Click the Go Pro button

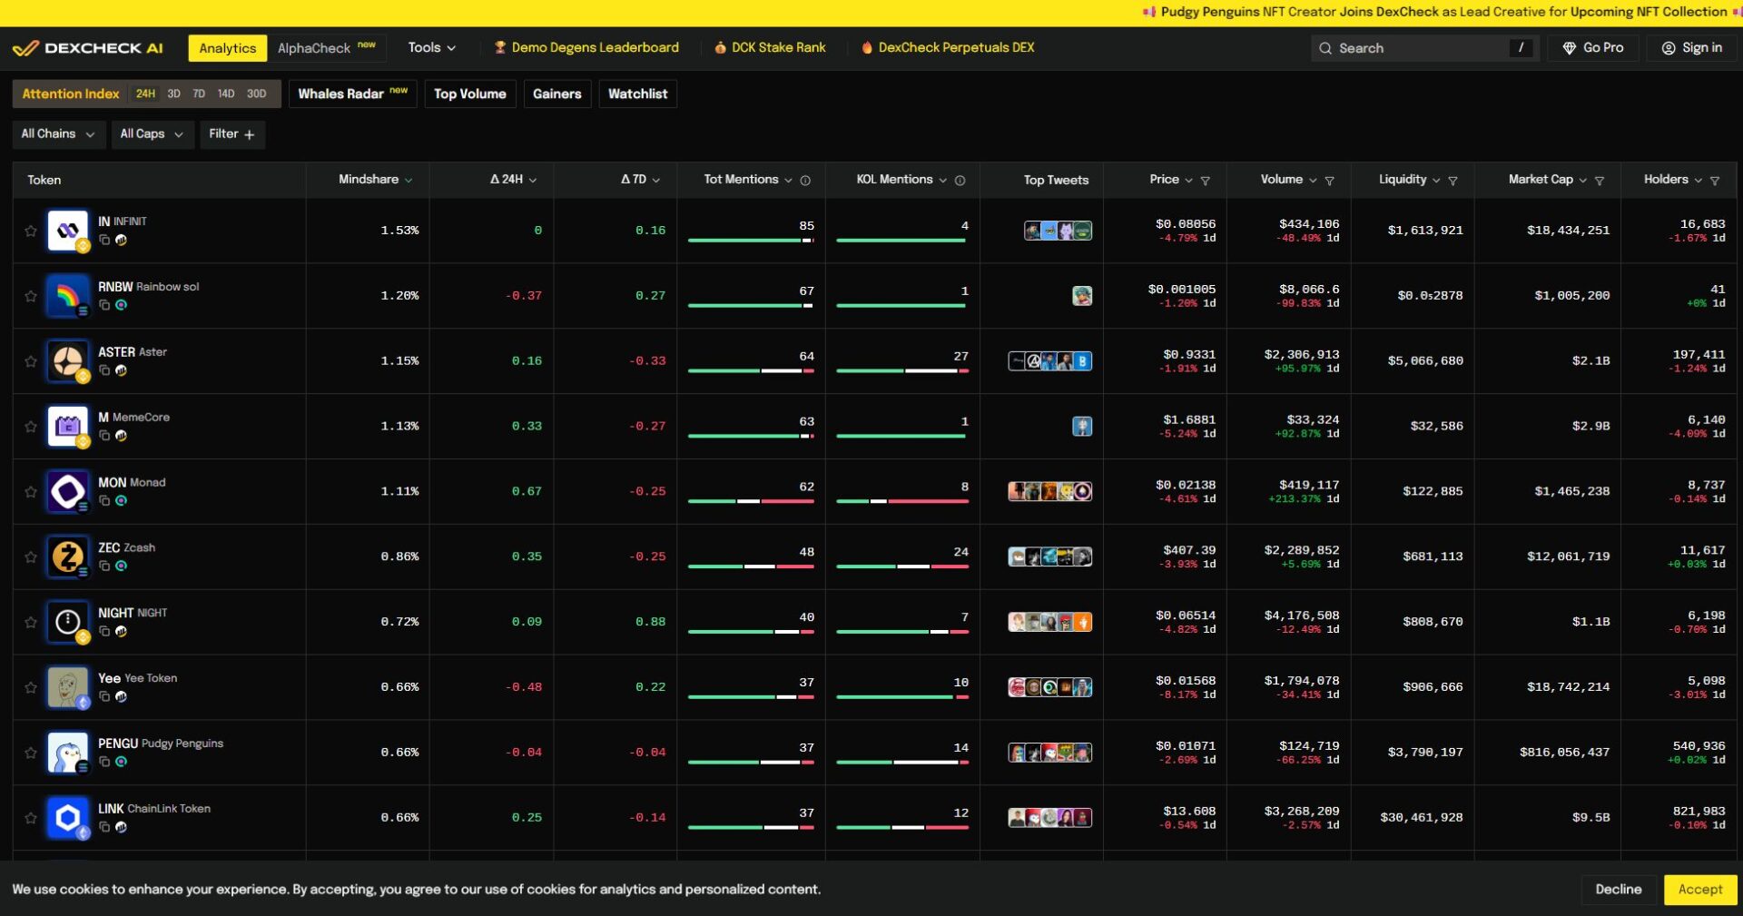pos(1593,48)
